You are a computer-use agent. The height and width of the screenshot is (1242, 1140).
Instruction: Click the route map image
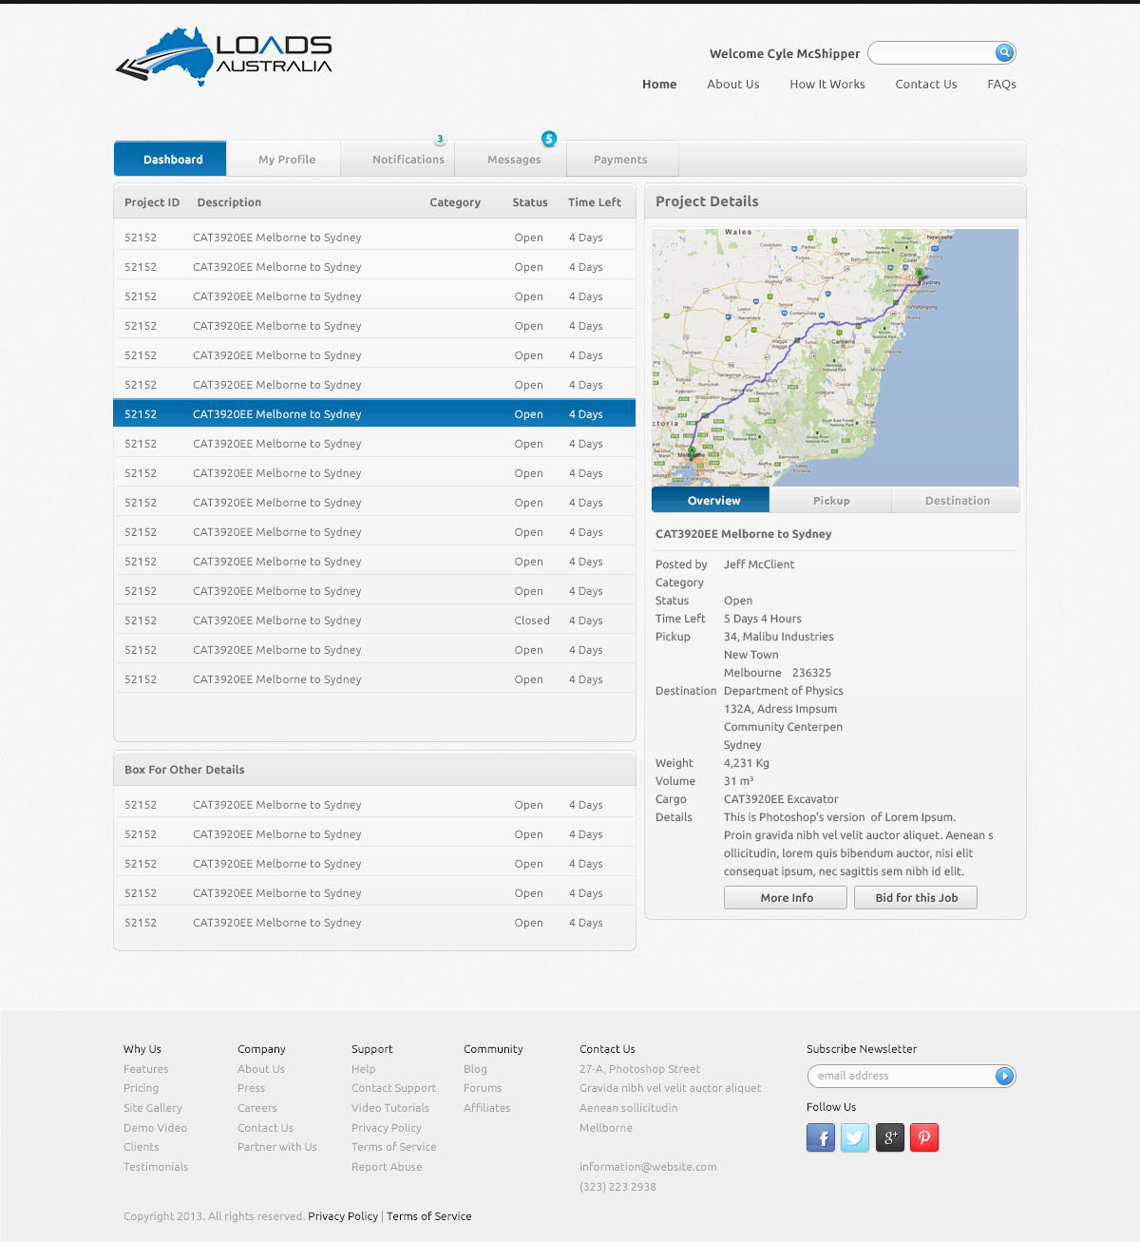click(x=835, y=357)
